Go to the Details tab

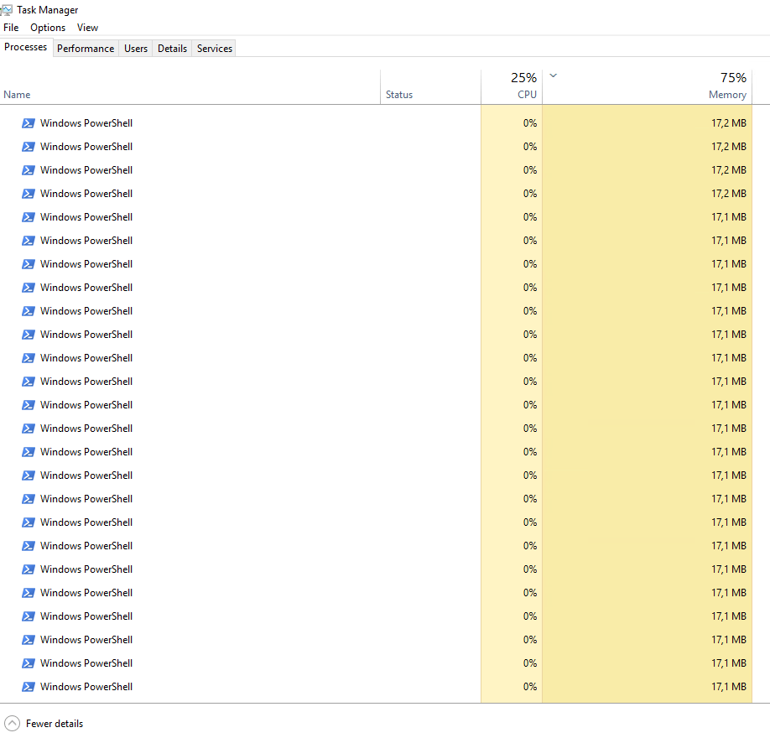[172, 48]
